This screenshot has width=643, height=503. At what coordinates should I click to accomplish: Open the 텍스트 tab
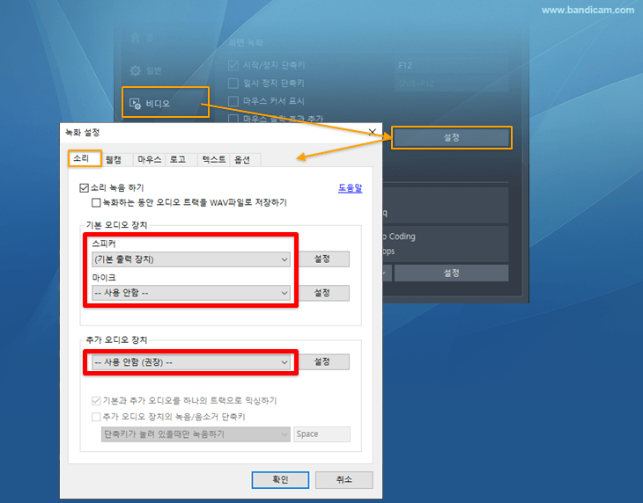pos(214,160)
